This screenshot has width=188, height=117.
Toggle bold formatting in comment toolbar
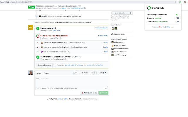(76, 73)
